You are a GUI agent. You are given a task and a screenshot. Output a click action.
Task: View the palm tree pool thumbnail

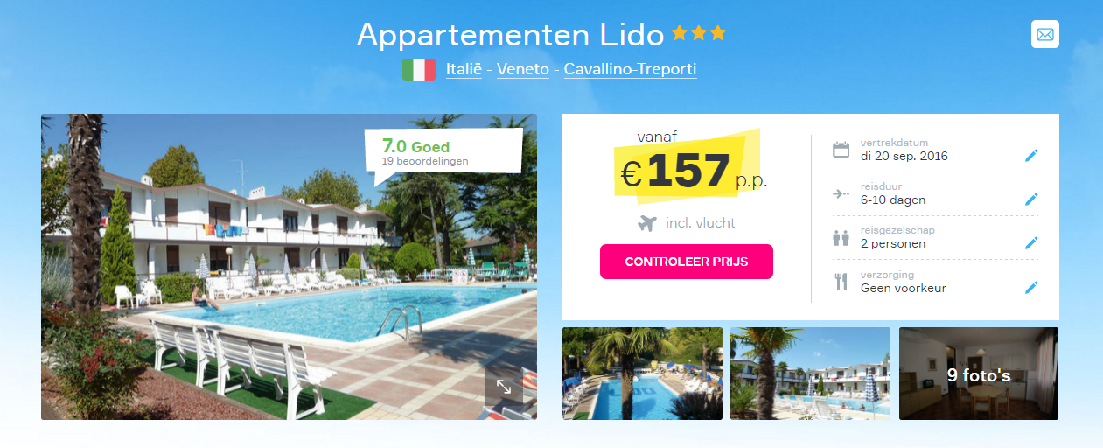pos(642,374)
